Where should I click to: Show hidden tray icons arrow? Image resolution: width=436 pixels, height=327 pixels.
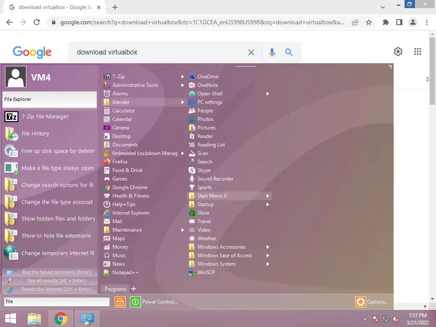365,319
